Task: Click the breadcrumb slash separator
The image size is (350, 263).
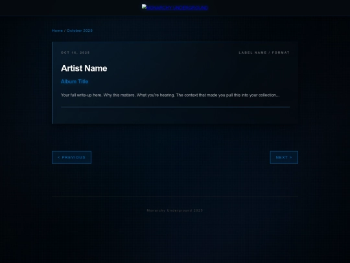Action: tap(65, 31)
